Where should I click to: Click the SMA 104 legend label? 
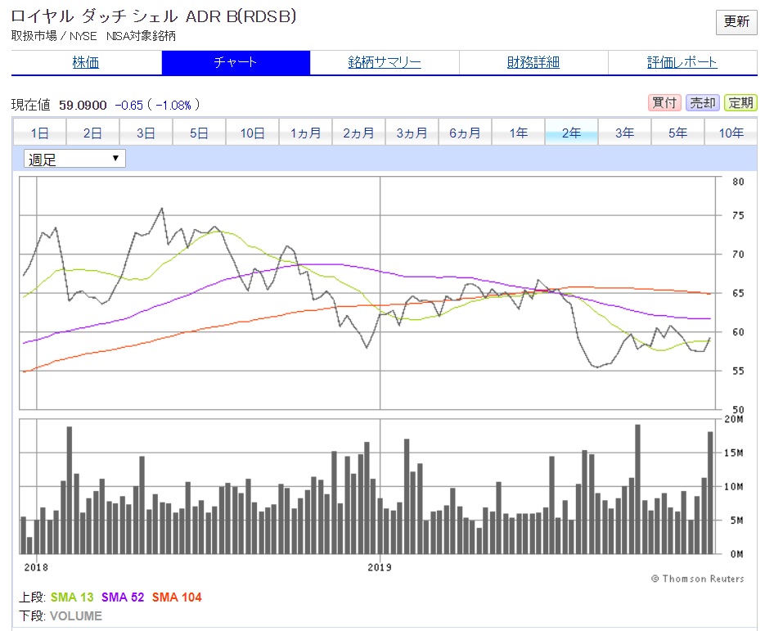coord(177,597)
